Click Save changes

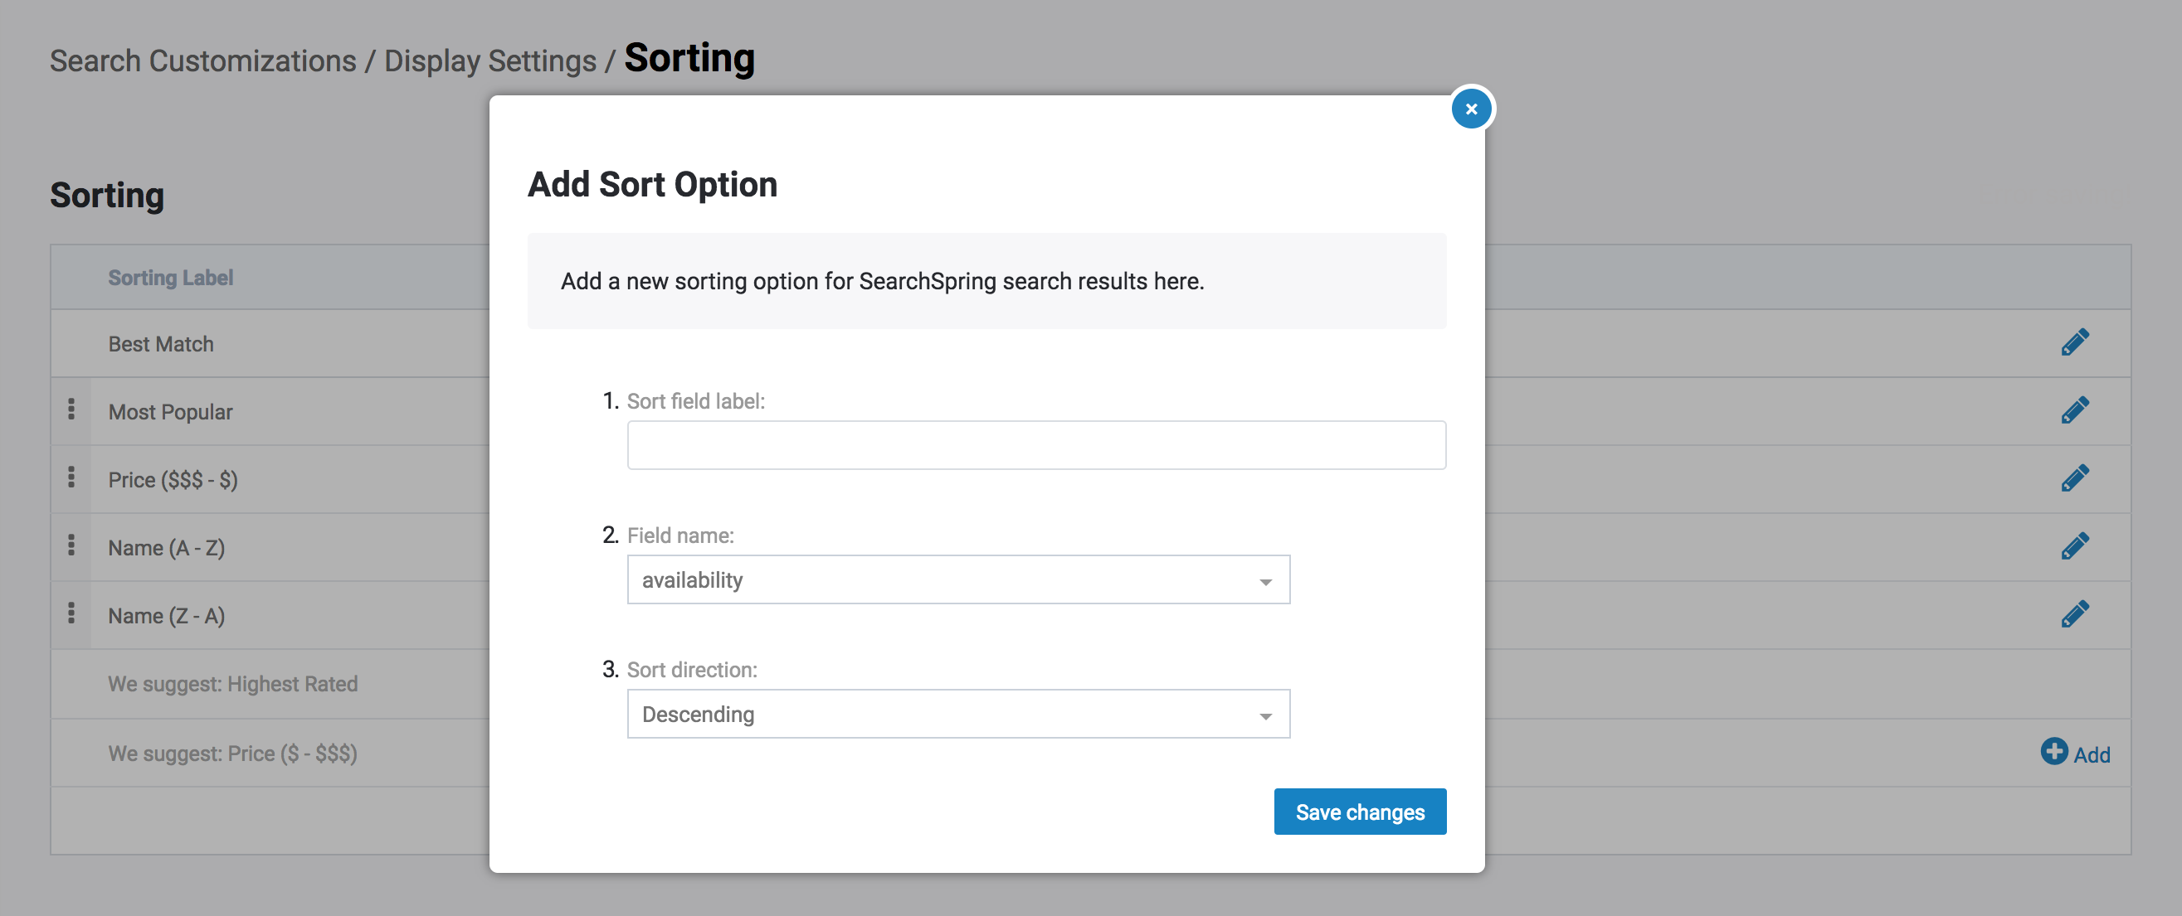pos(1360,811)
